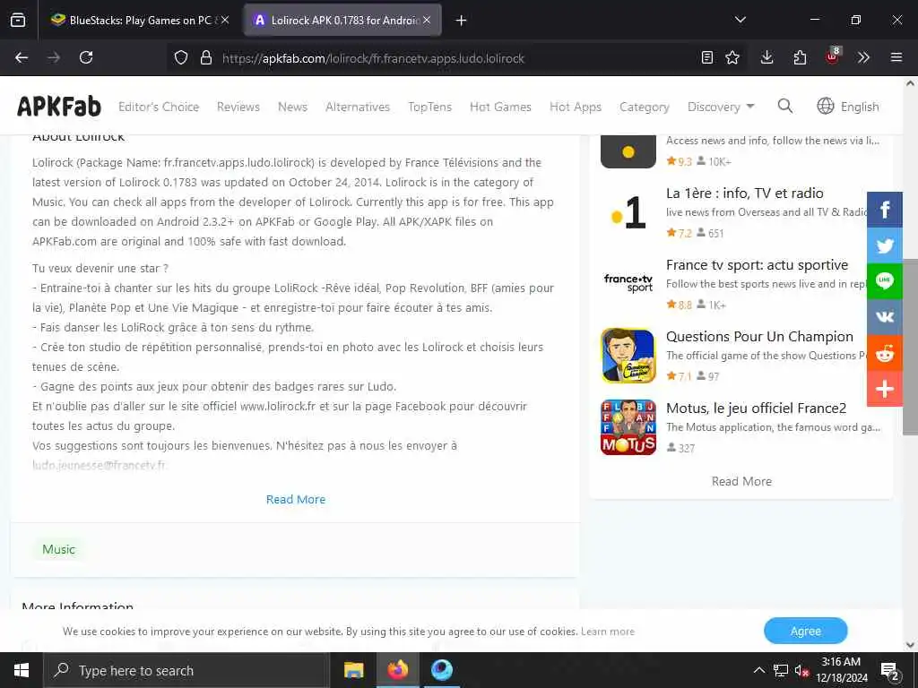Share page on Facebook
918x688 pixels.
pos(885,210)
